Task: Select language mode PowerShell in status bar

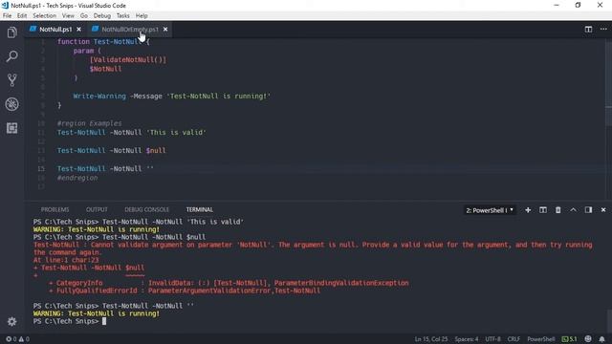Action: pyautogui.click(x=540, y=339)
